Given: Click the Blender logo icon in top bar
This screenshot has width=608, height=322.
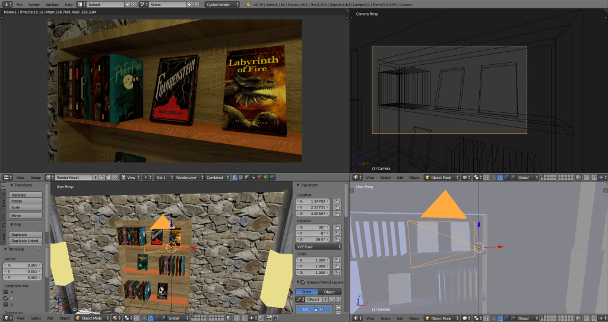Looking at the screenshot, I should (x=248, y=4).
